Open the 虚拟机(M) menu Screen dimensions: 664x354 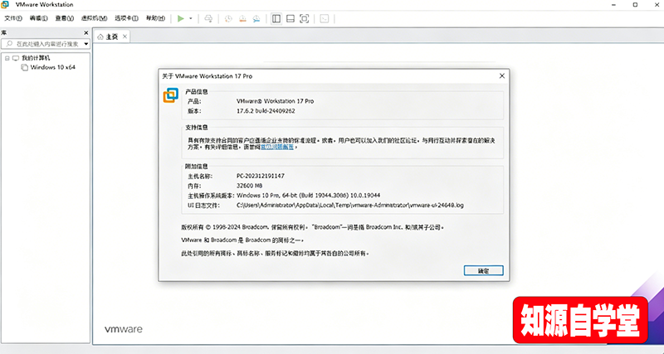95,17
